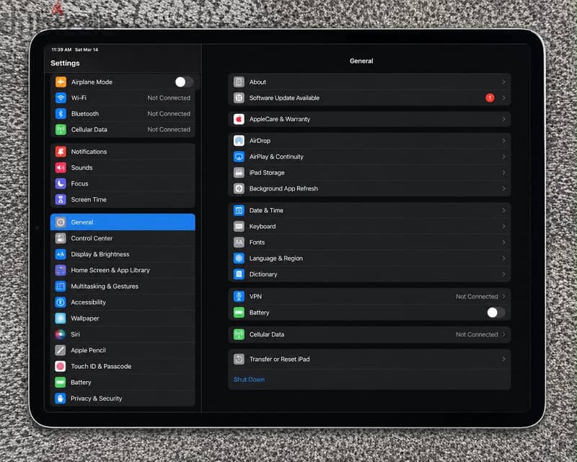Tap Bluetooth Not Connected status text
577x462 pixels.
coord(169,113)
